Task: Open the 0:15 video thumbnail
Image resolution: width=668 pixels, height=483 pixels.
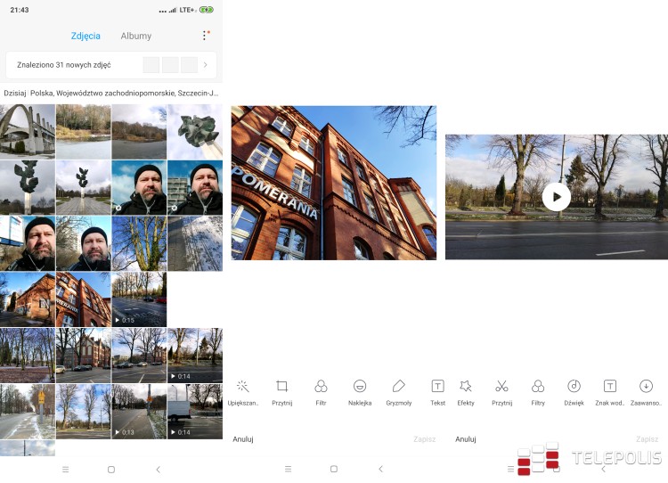Action: click(138, 299)
